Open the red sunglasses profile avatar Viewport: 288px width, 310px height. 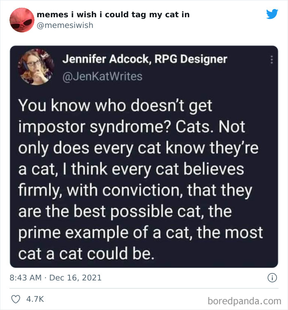coord(22,20)
